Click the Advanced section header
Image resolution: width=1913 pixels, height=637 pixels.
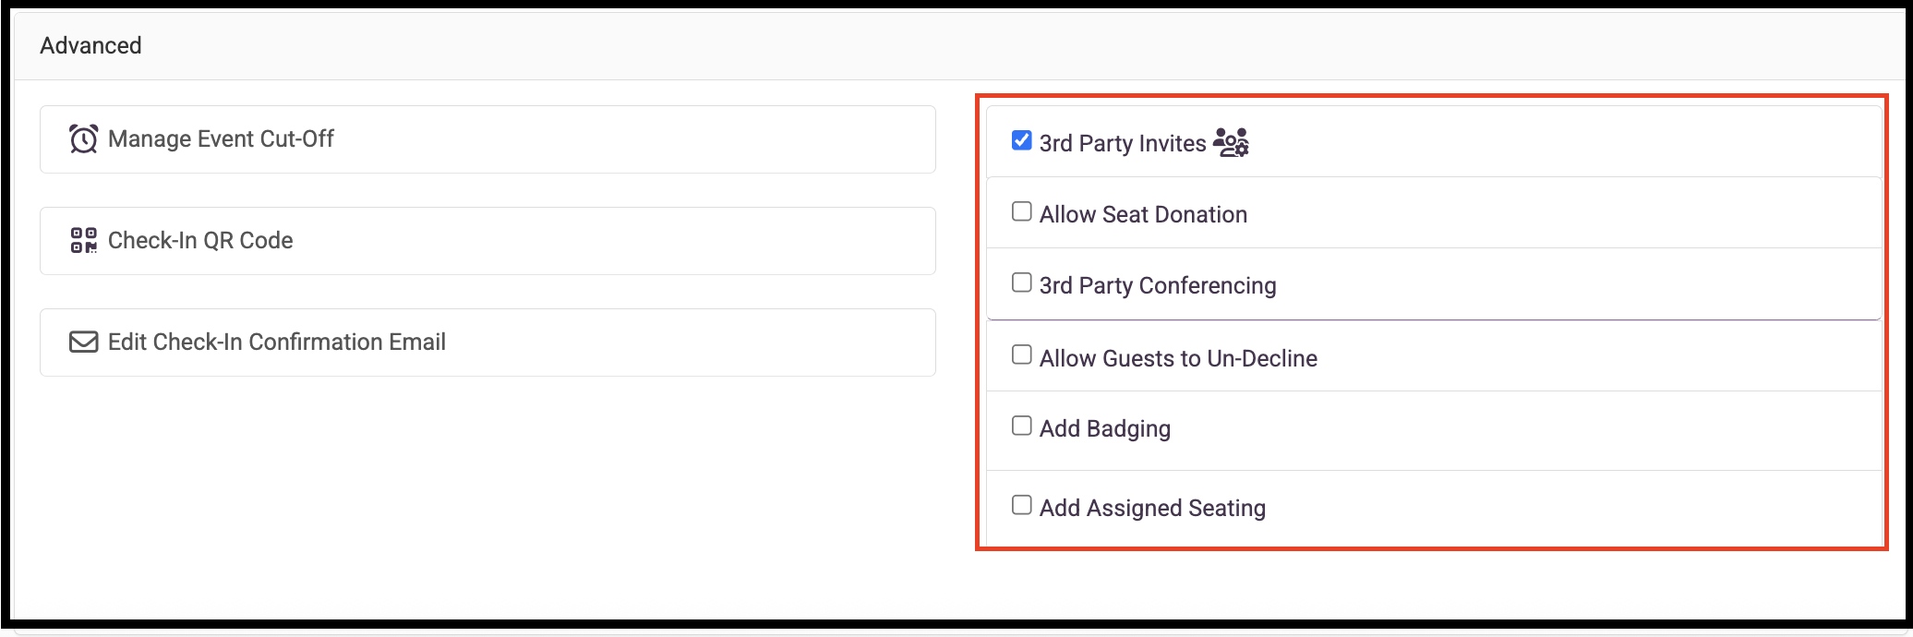pyautogui.click(x=90, y=45)
